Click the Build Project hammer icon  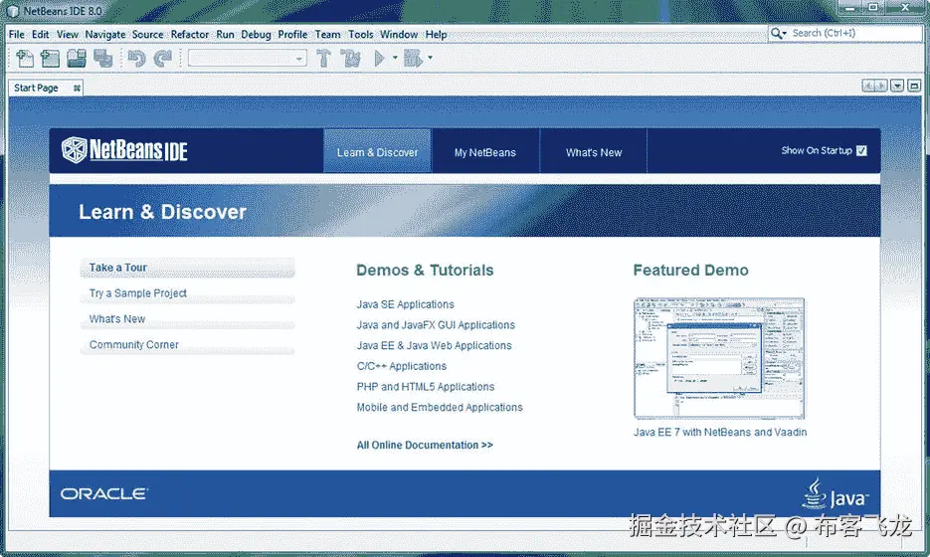tap(324, 58)
